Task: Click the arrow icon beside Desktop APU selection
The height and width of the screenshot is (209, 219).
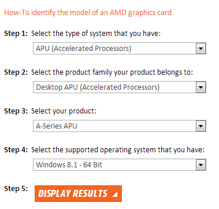Action: point(201,87)
